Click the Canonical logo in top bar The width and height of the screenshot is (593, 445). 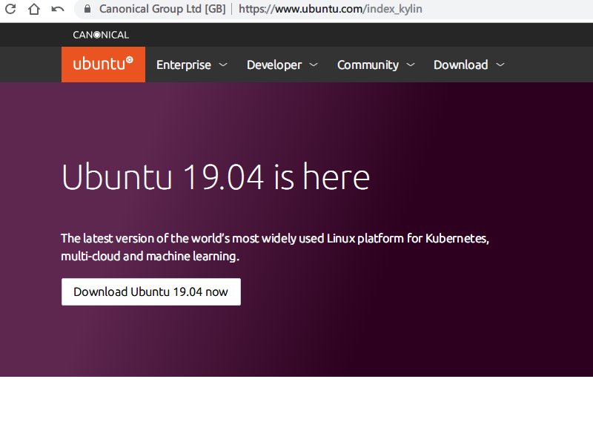(101, 34)
